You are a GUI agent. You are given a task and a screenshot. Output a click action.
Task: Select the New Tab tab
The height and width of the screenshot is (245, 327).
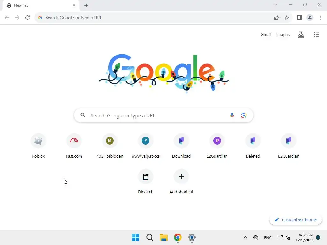[41, 5]
